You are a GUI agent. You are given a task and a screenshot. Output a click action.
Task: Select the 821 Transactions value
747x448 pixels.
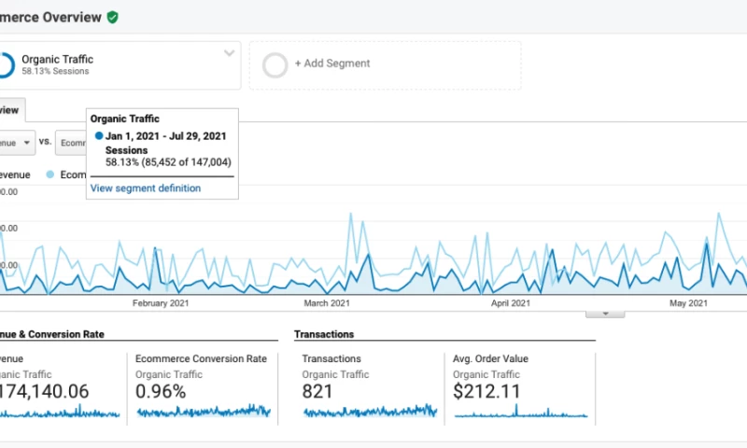318,391
